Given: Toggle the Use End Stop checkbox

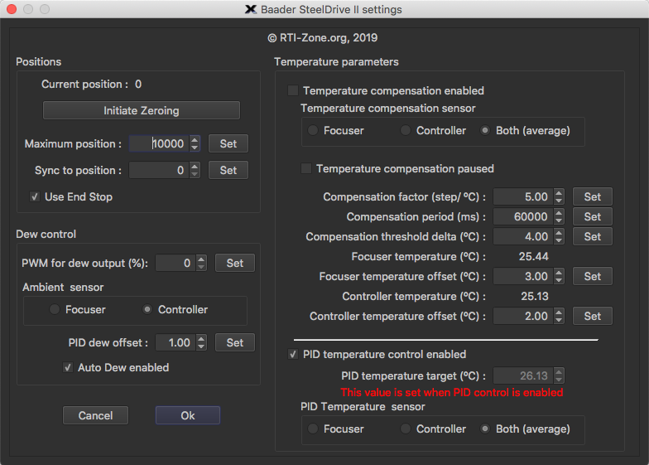Looking at the screenshot, I should tap(35, 197).
